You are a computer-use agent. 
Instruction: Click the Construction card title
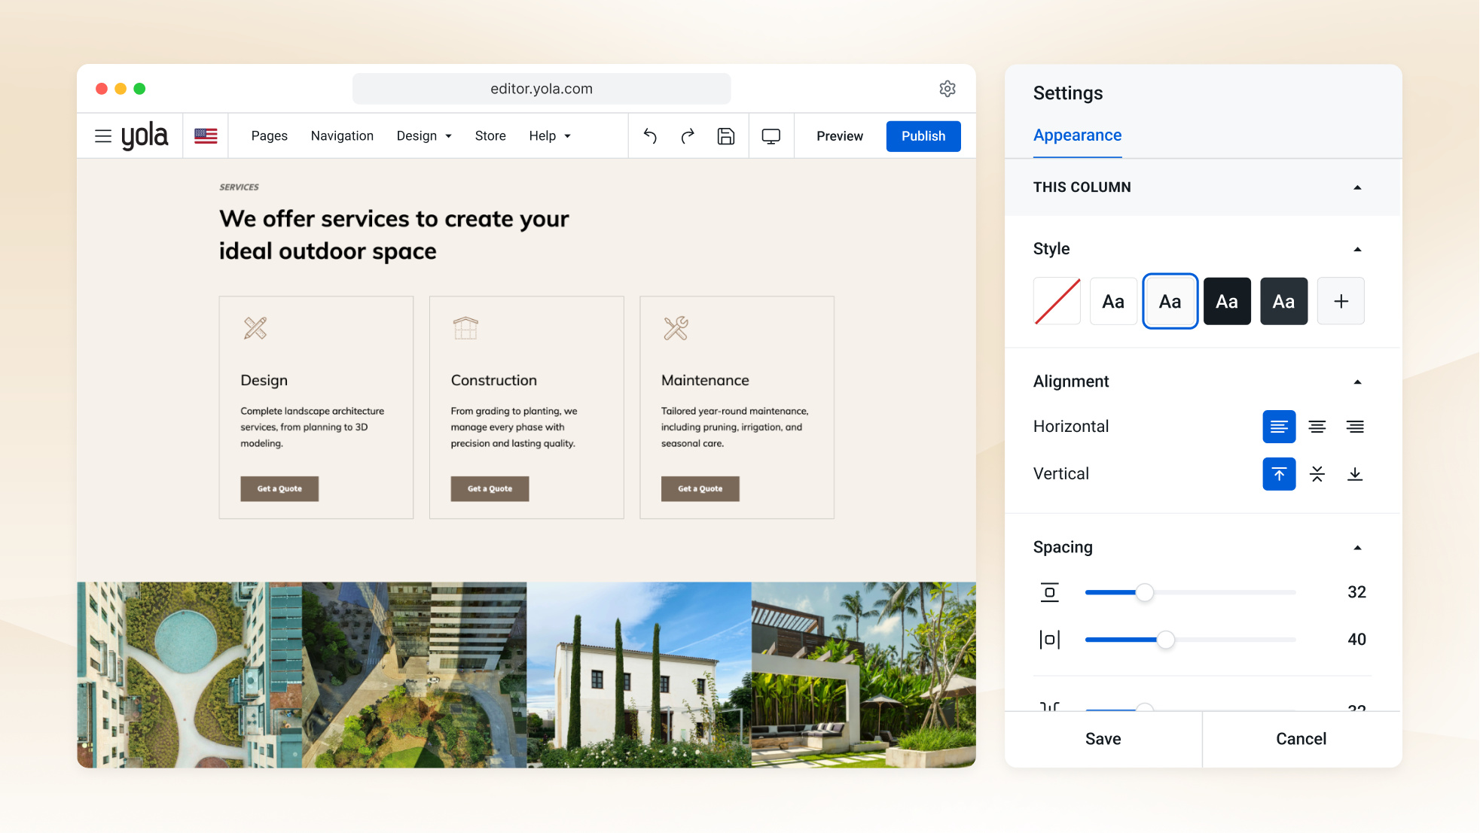point(494,381)
